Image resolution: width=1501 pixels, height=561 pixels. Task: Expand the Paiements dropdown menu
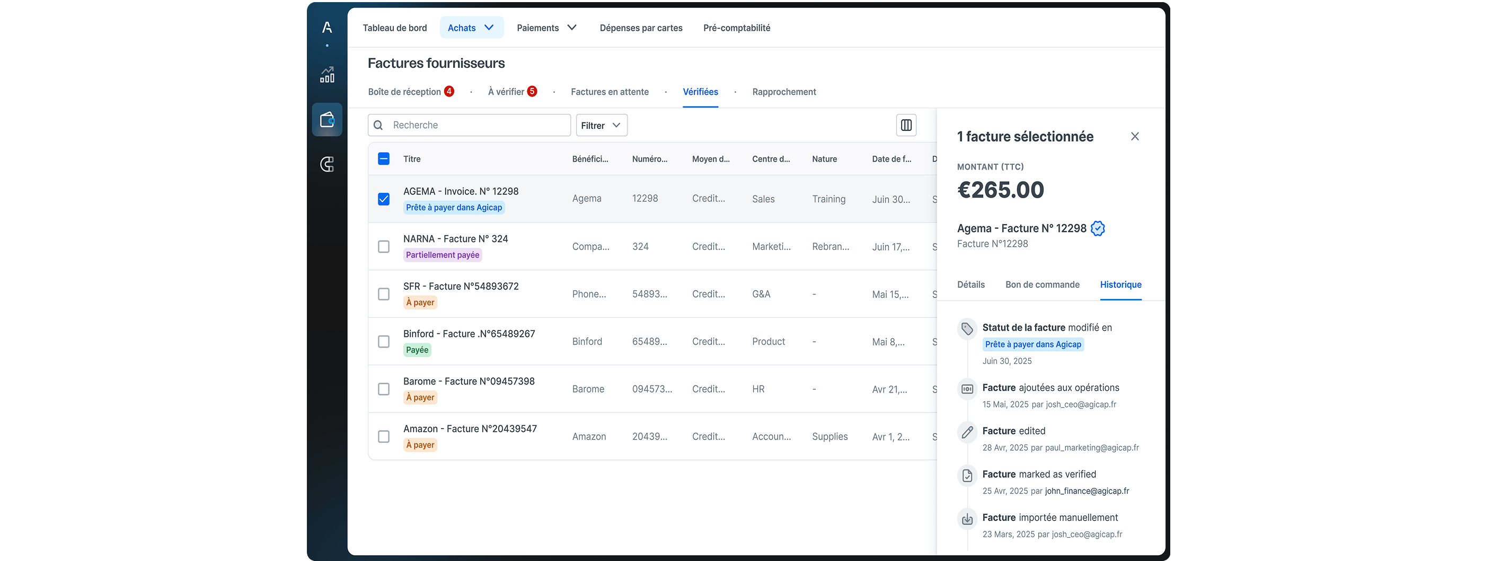pos(546,28)
